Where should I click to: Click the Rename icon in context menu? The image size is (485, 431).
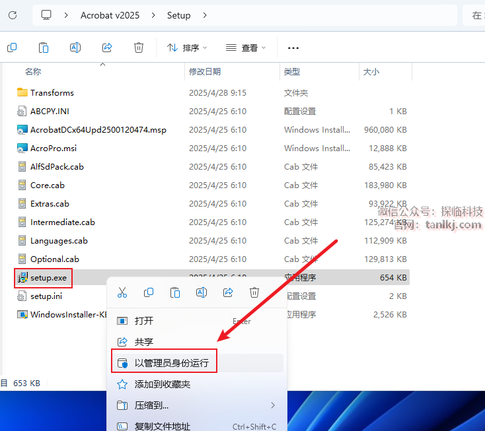pos(202,292)
